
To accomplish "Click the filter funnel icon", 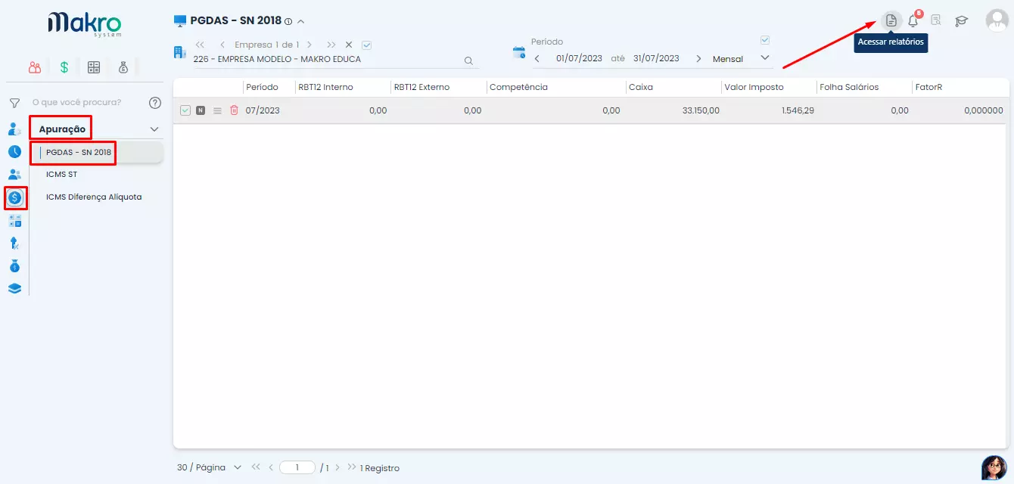I will 14,103.
